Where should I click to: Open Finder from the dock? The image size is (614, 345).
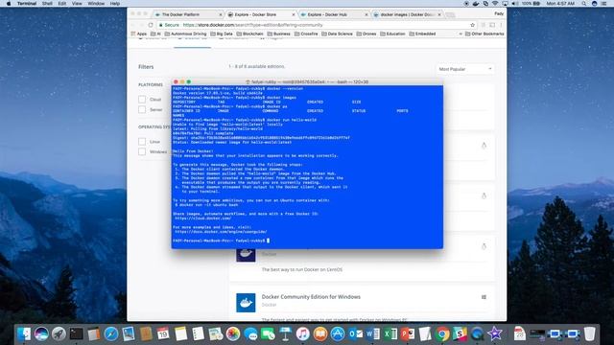click(24, 333)
